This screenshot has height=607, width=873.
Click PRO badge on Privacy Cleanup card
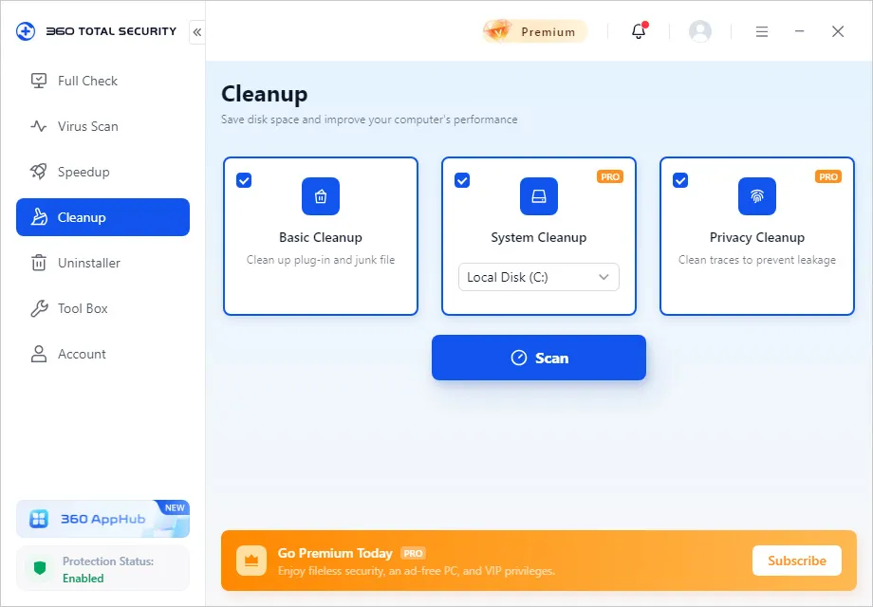point(828,177)
